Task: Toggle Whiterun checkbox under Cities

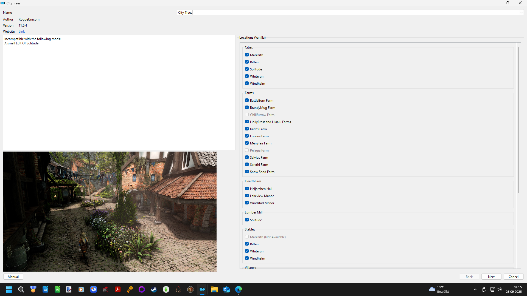Action: (247, 76)
